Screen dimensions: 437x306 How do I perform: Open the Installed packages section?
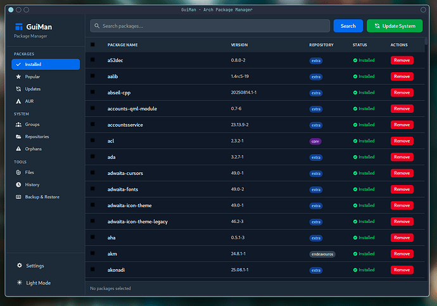click(46, 65)
